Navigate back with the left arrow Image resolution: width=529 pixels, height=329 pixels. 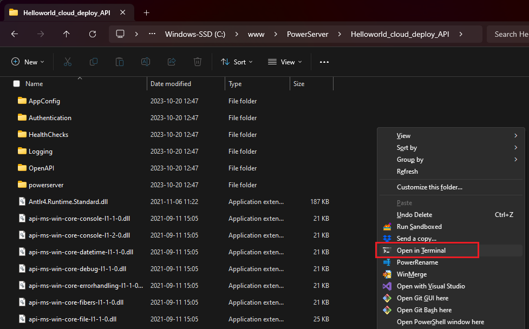(x=15, y=34)
